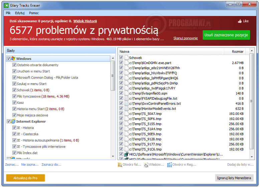Click the Schowek file icon in the list

tap(126, 58)
